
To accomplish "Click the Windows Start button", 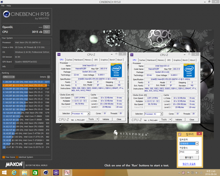I will pos(4,173).
